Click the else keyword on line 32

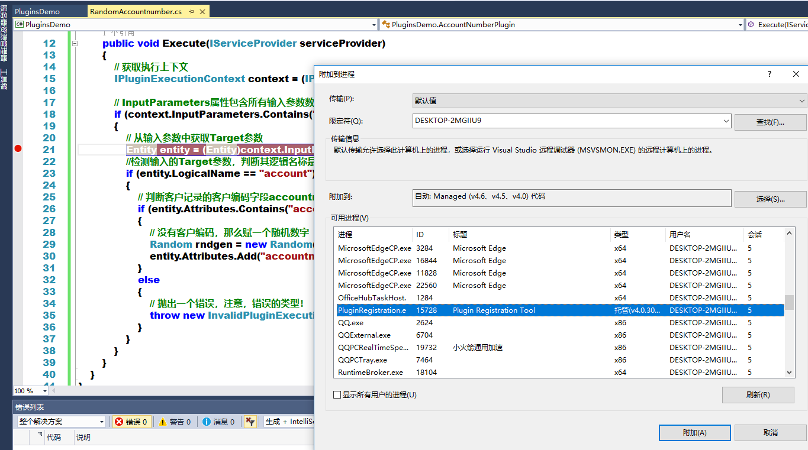(149, 280)
